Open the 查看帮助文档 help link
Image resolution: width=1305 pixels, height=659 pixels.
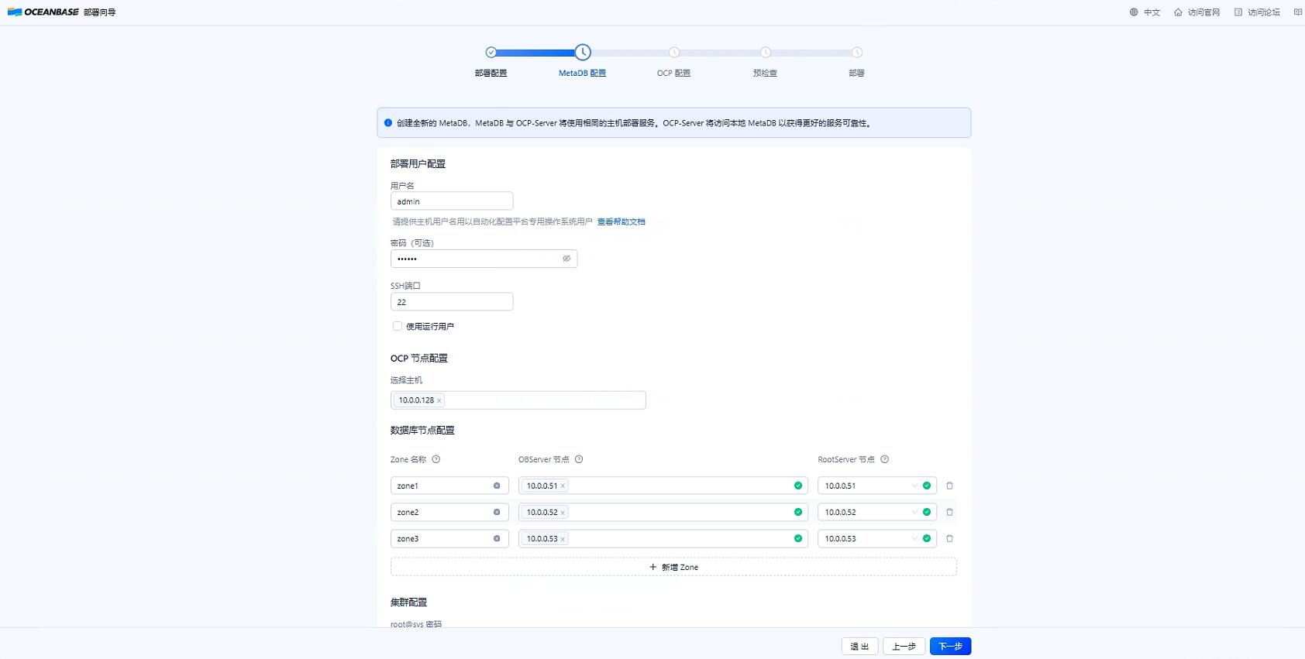pyautogui.click(x=621, y=221)
